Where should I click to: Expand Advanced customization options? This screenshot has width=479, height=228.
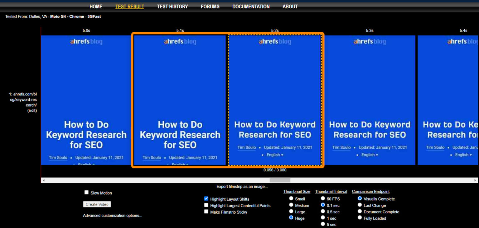tap(113, 216)
